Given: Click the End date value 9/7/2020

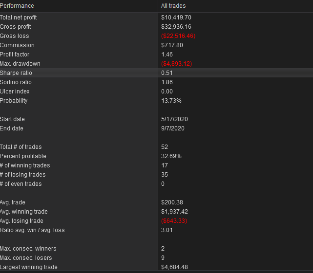Looking at the screenshot, I should click(x=173, y=128).
